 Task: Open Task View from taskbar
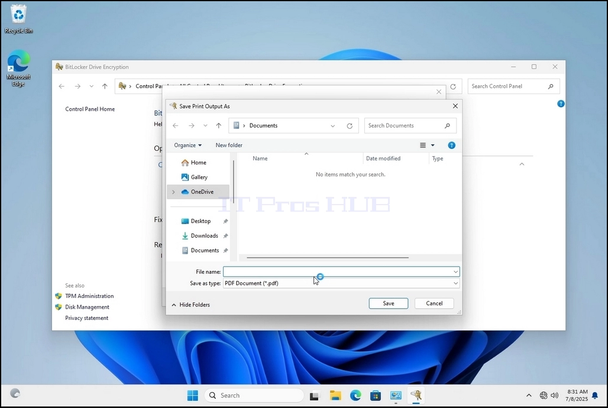tap(314, 396)
